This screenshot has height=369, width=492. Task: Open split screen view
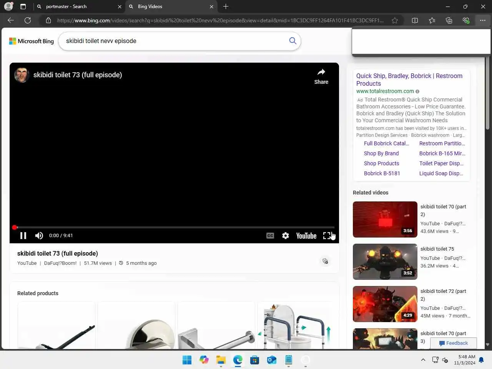point(415,20)
